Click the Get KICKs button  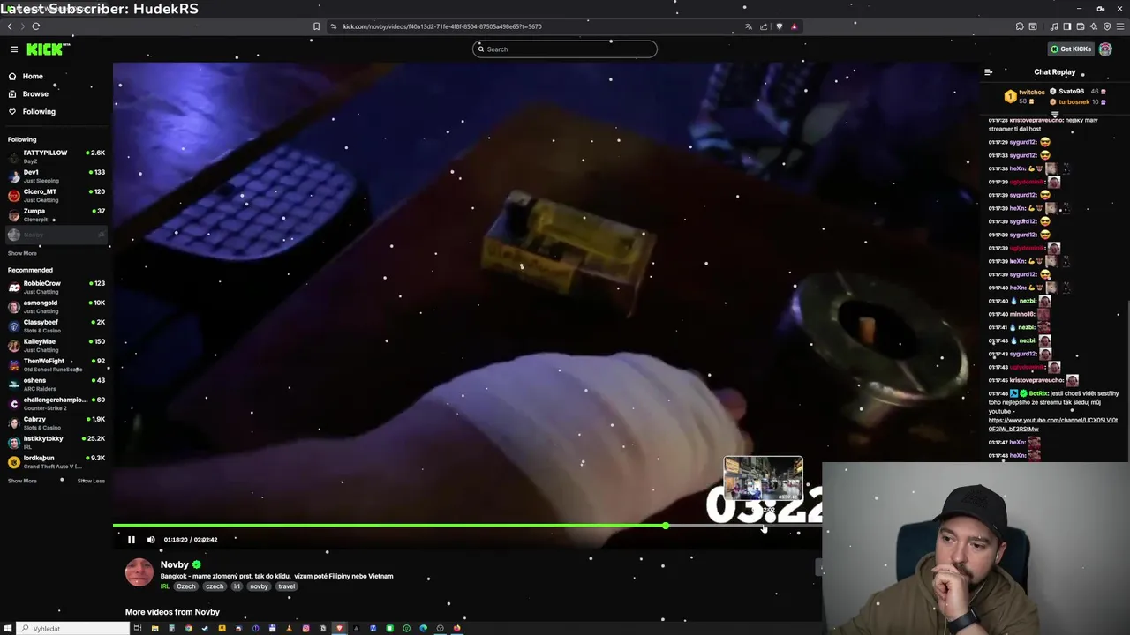[1071, 49]
